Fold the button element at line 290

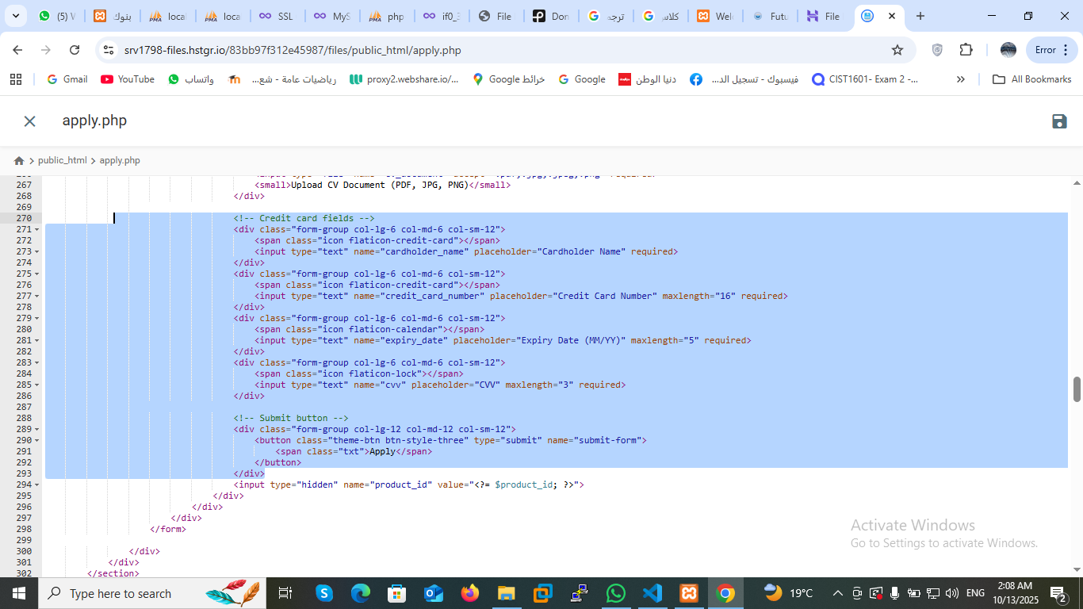click(38, 440)
